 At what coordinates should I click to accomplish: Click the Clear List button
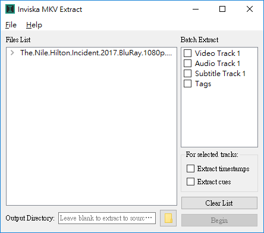(219, 203)
